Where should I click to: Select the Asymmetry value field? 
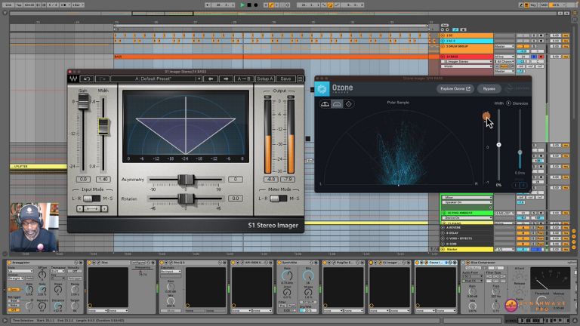236,180
